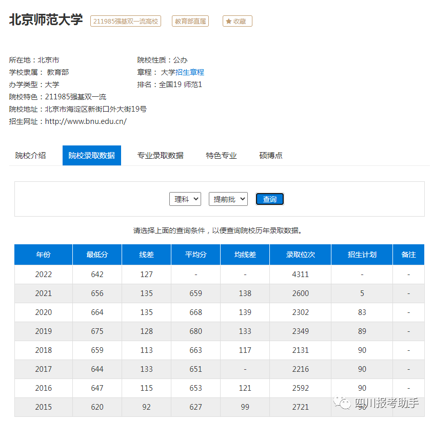The height and width of the screenshot is (422, 433).
Task: Click the 教育部直属 tag
Action: point(190,21)
